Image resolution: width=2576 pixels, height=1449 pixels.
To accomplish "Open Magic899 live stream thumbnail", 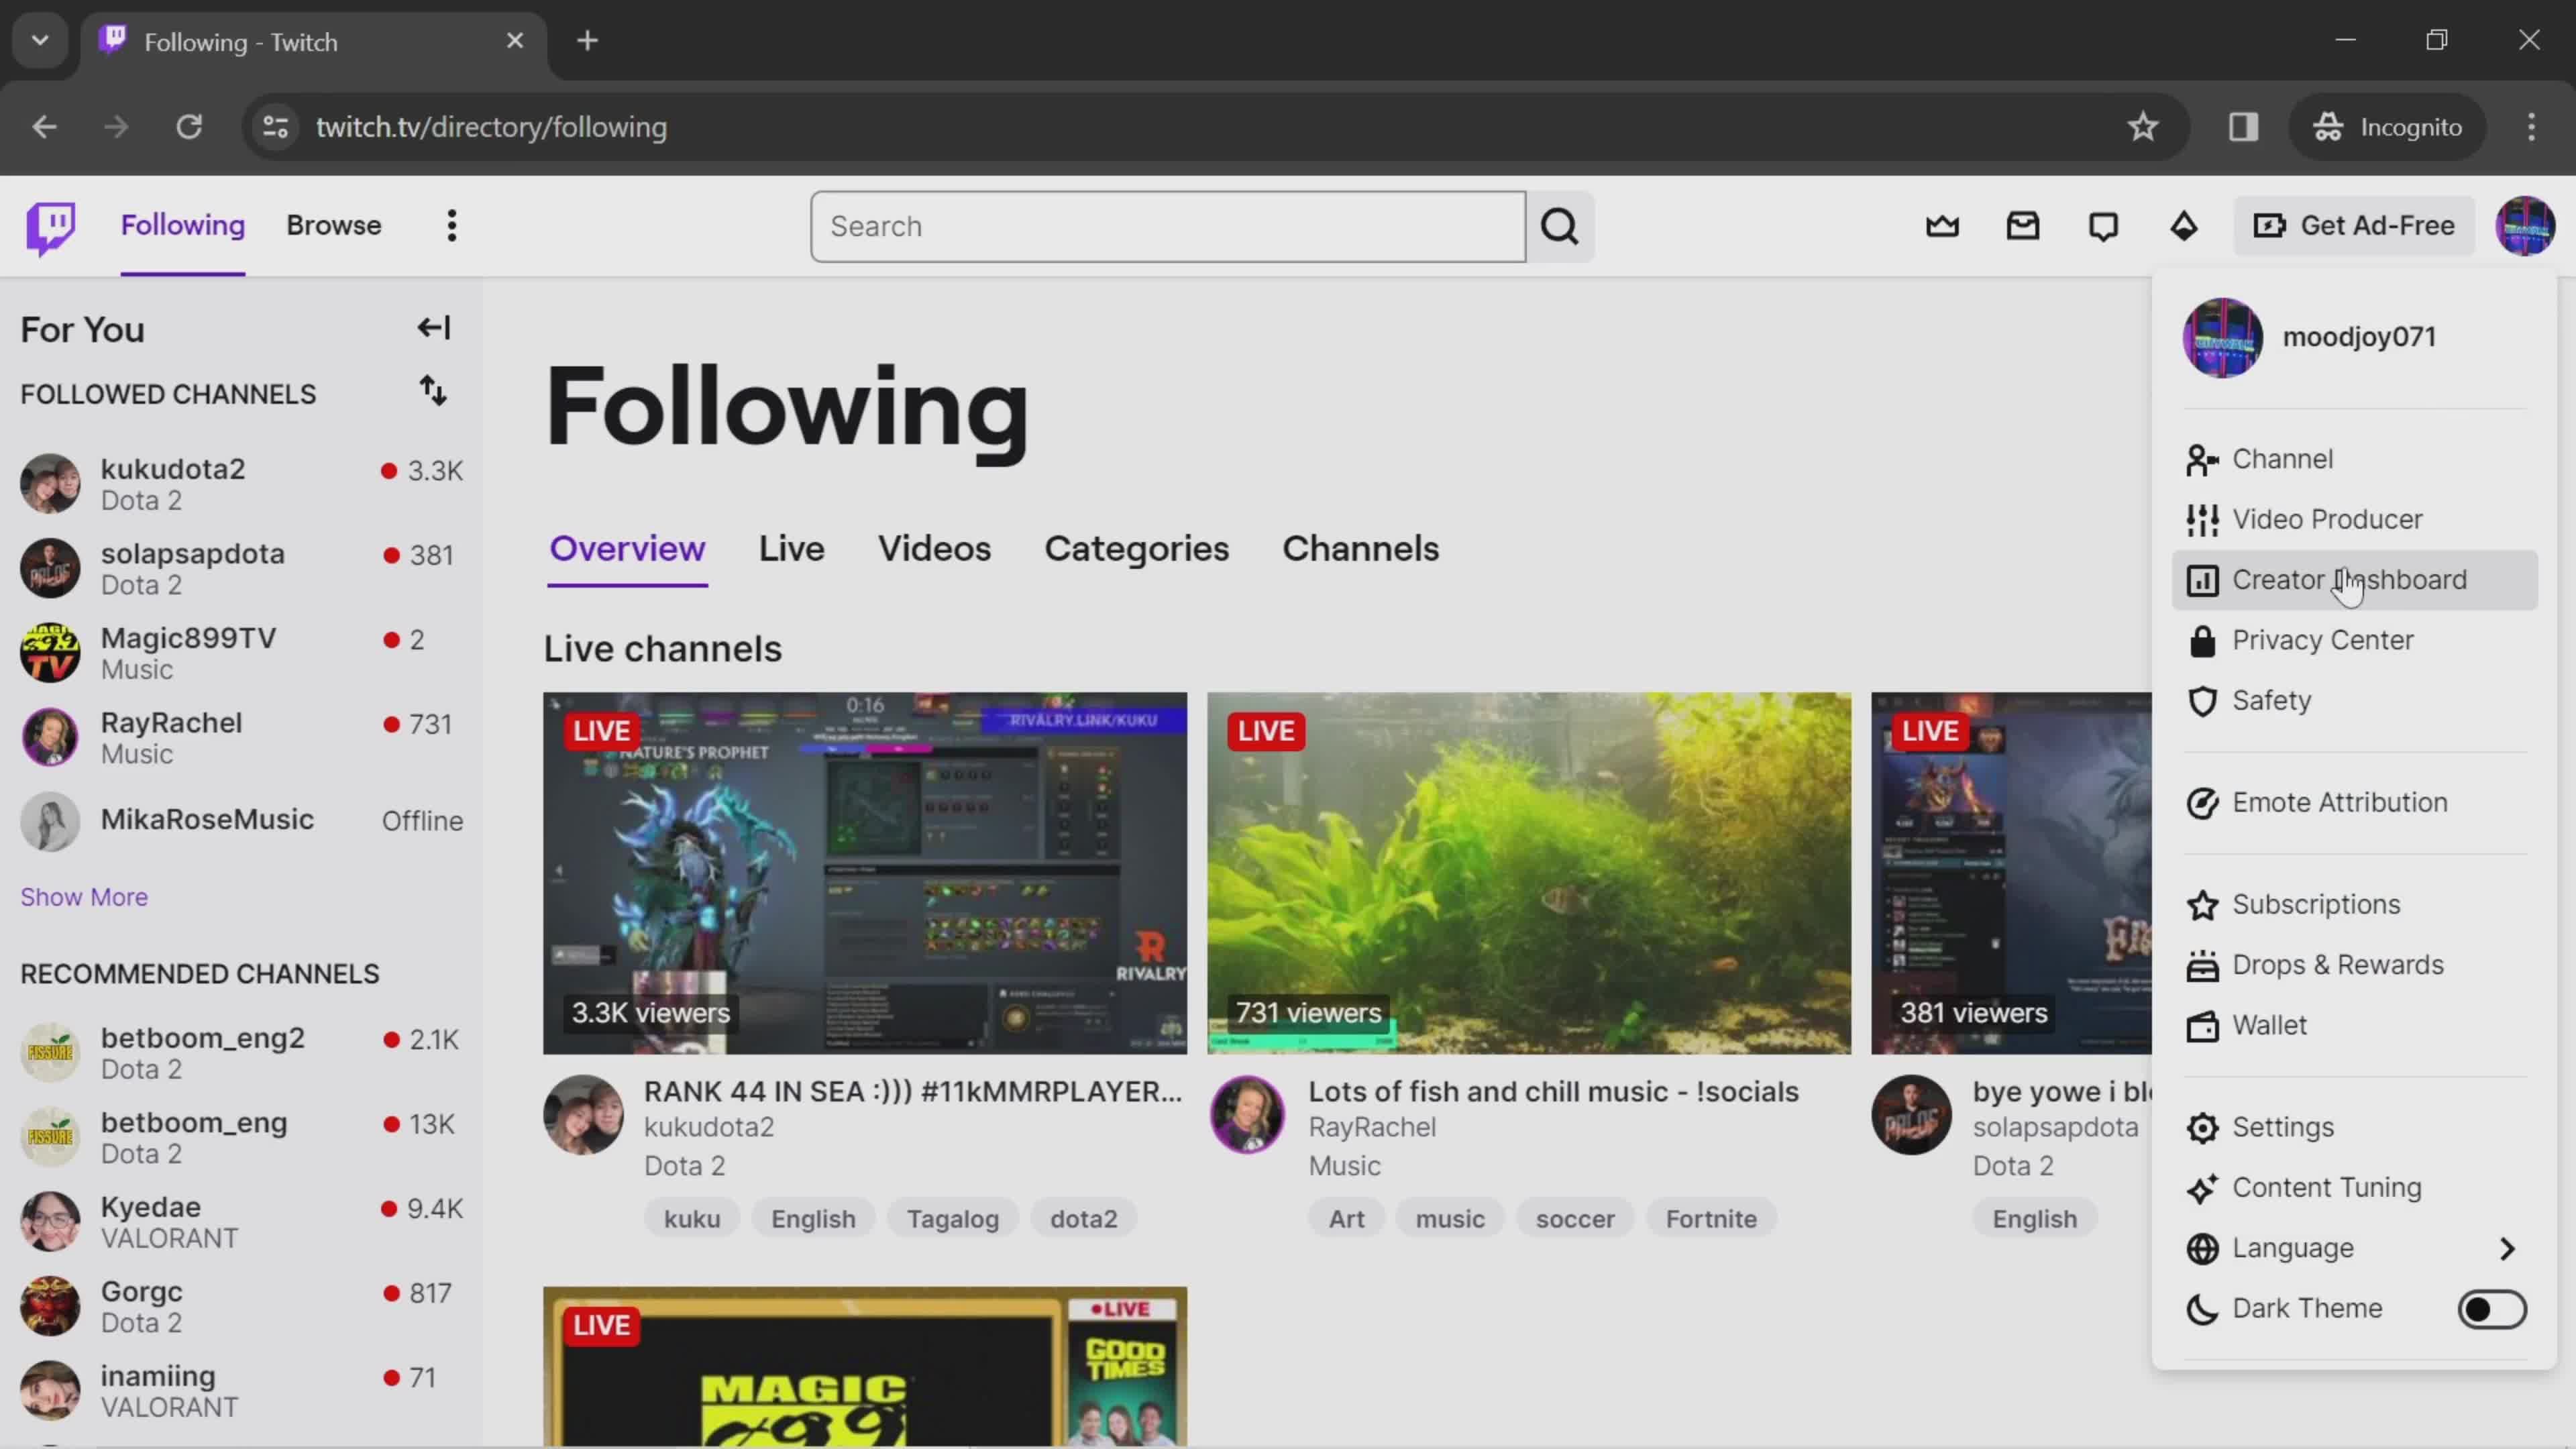I will pos(864,1366).
